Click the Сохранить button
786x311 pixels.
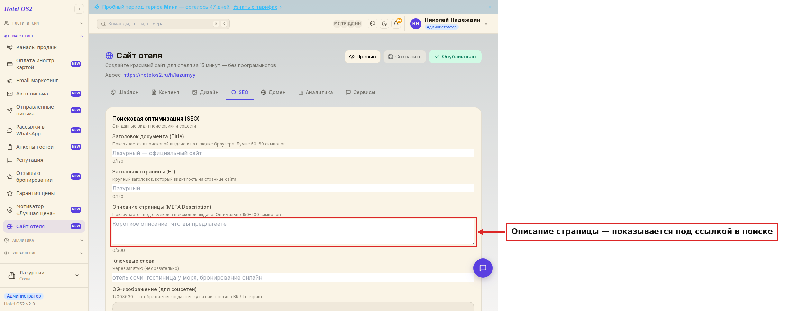click(405, 57)
